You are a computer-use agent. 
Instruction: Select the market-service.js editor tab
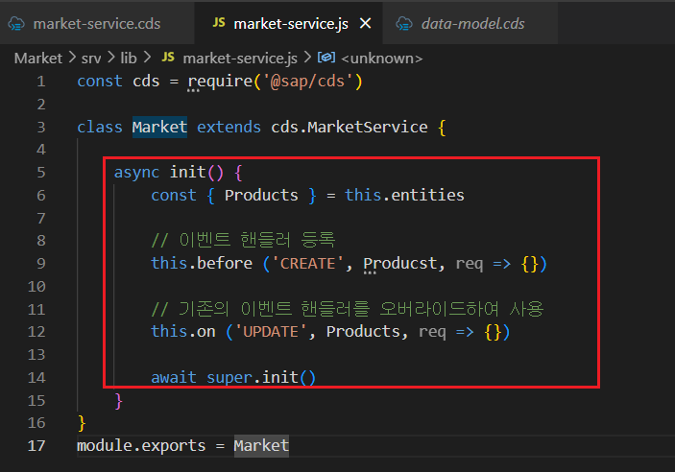288,23
